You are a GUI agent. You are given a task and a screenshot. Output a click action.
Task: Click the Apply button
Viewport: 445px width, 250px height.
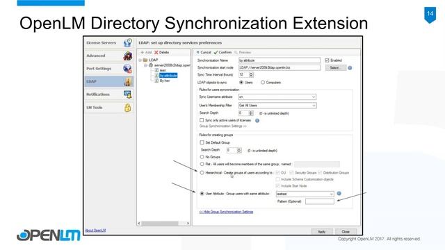321,231
